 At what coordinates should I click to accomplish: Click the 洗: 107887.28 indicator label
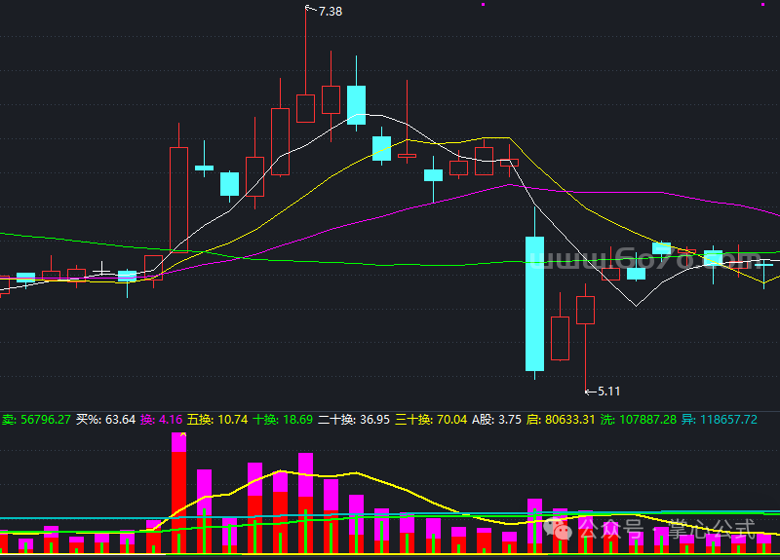[x=638, y=420]
